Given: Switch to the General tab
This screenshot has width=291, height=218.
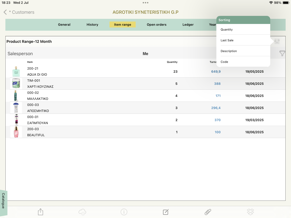Looking at the screenshot, I should [64, 25].
